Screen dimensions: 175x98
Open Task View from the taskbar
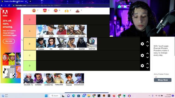point(63,96)
